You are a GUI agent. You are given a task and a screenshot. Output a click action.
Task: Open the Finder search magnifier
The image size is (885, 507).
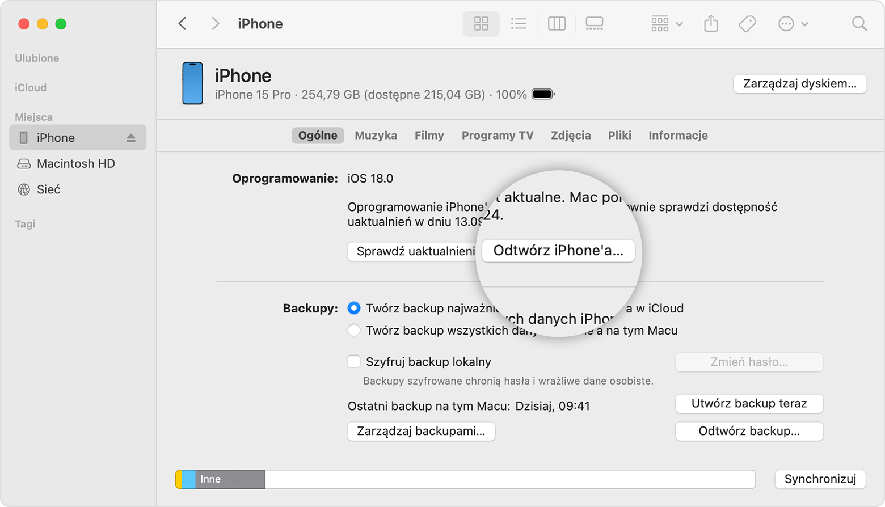click(x=859, y=24)
